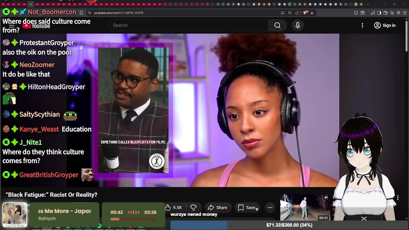Share this page from the address bar
409x230 pixels.
[x=297, y=13]
